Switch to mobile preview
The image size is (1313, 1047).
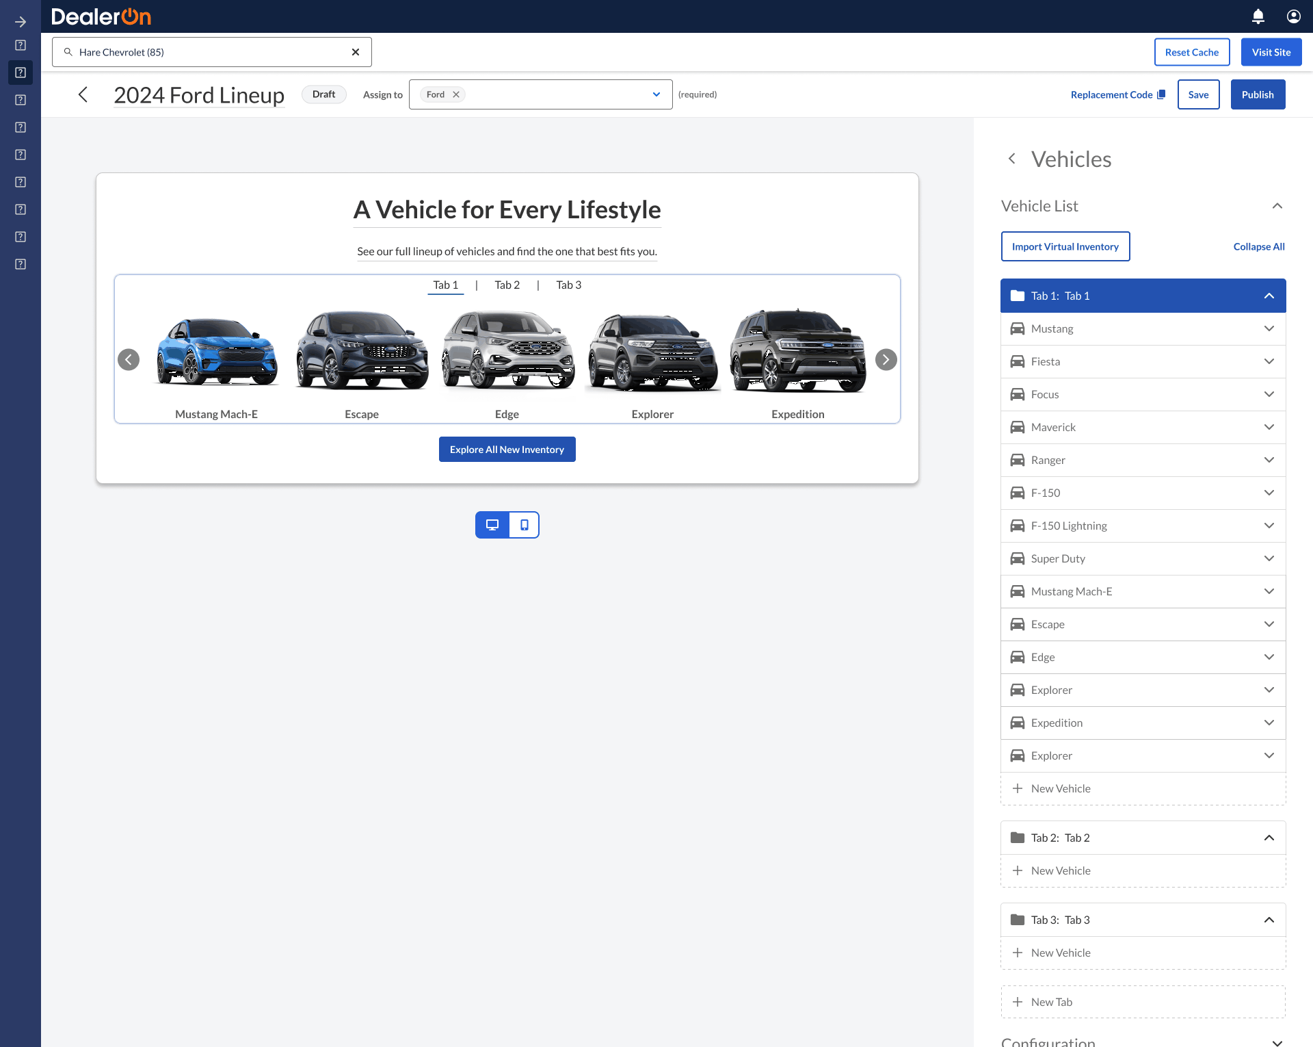(x=525, y=525)
